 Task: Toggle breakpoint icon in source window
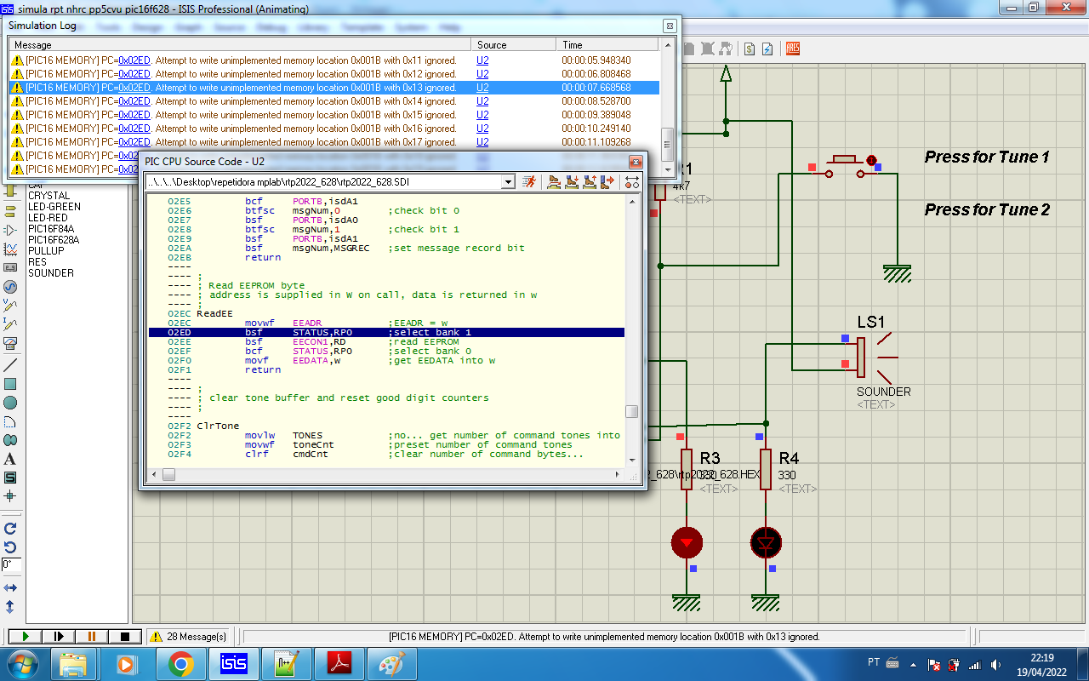[631, 181]
